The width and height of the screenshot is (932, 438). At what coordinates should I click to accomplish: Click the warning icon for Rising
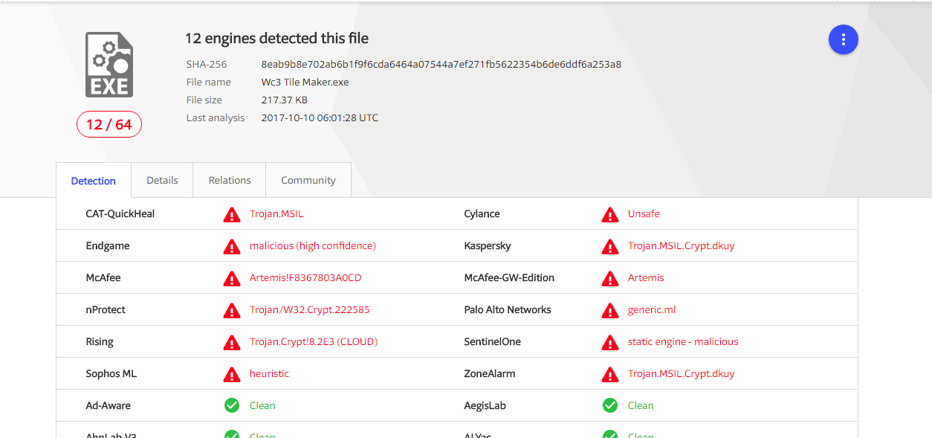pyautogui.click(x=232, y=342)
